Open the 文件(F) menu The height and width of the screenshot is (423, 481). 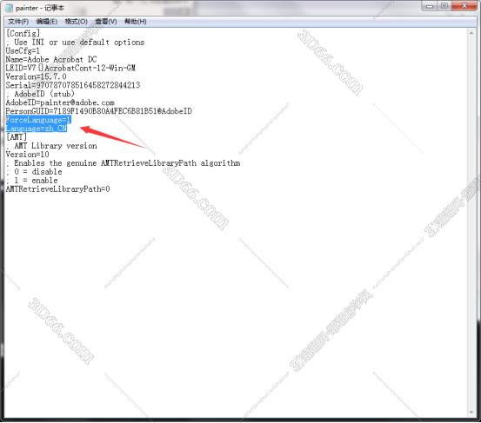tap(18, 22)
